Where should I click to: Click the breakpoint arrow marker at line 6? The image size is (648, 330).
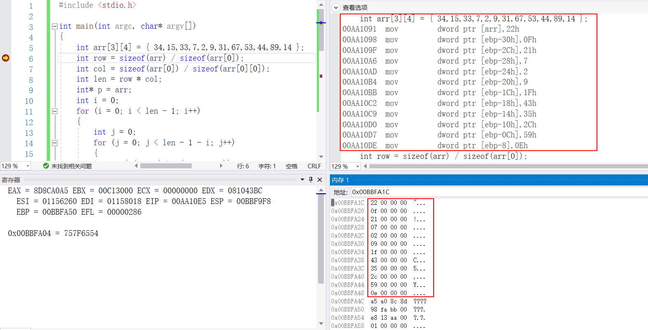[5, 58]
